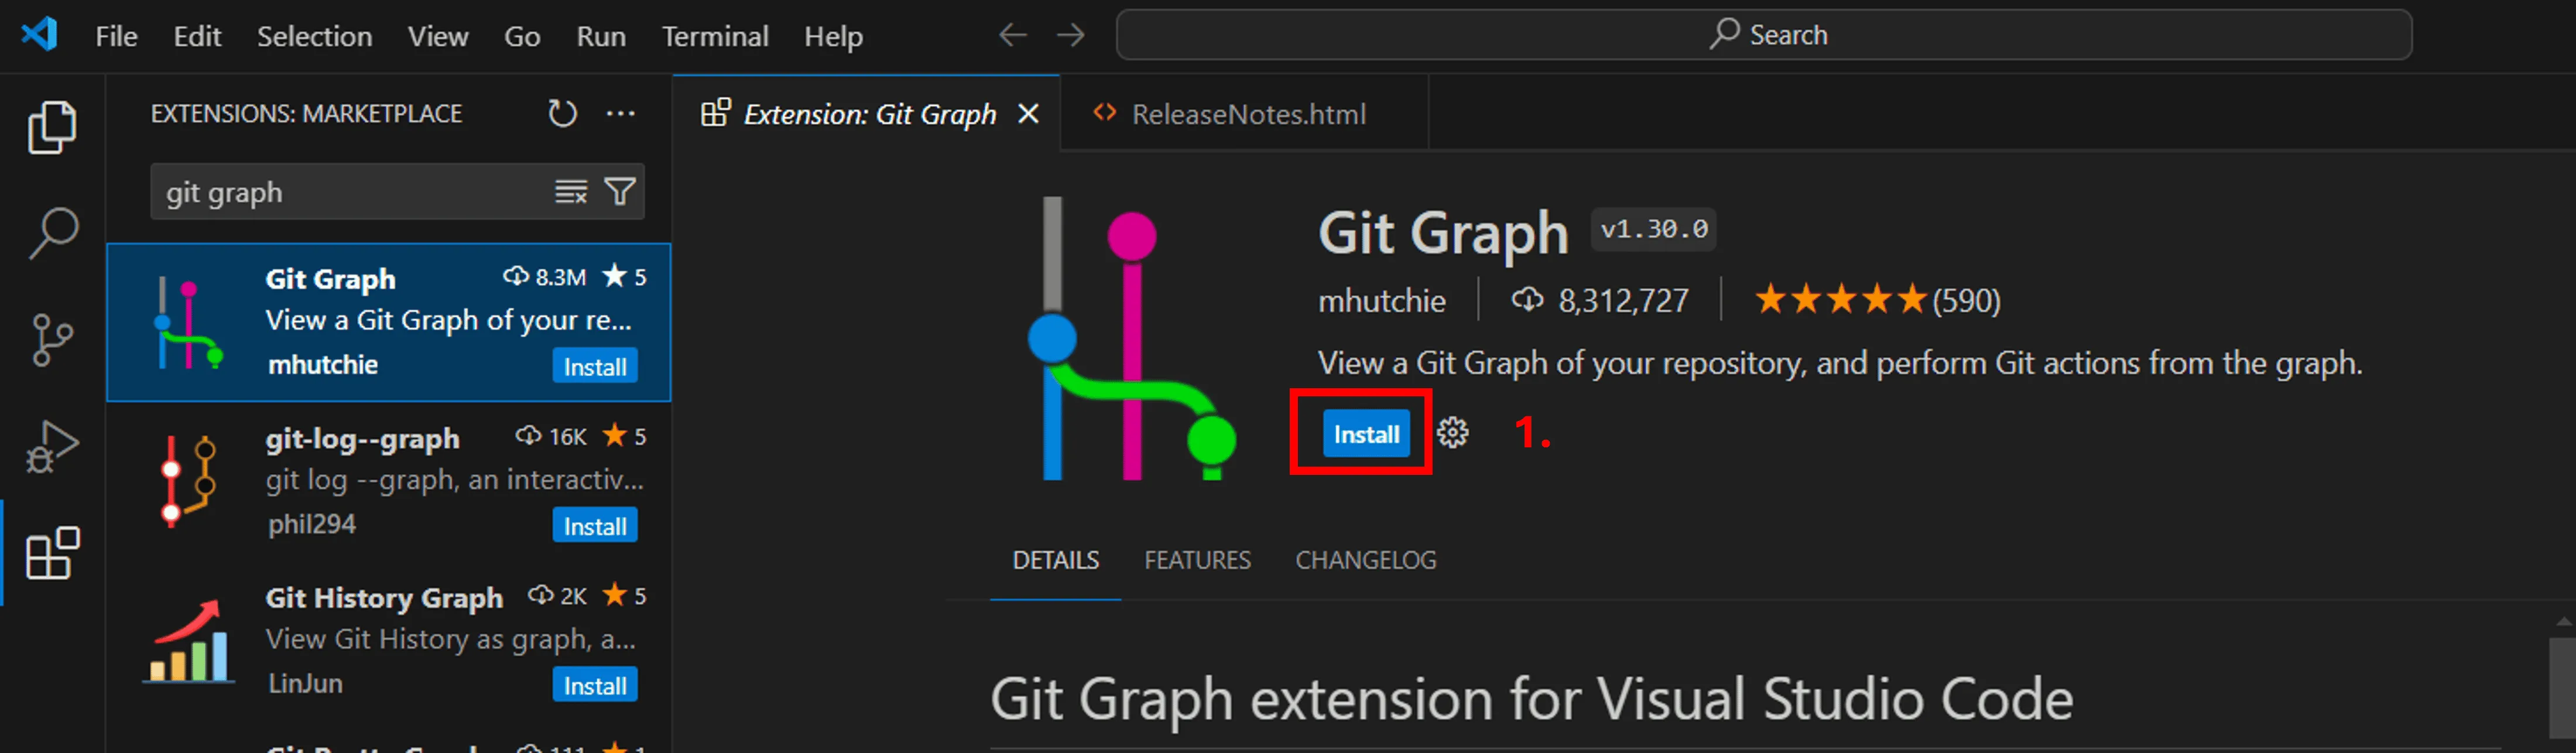Click the download count 8,312,727

[x=1600, y=300]
